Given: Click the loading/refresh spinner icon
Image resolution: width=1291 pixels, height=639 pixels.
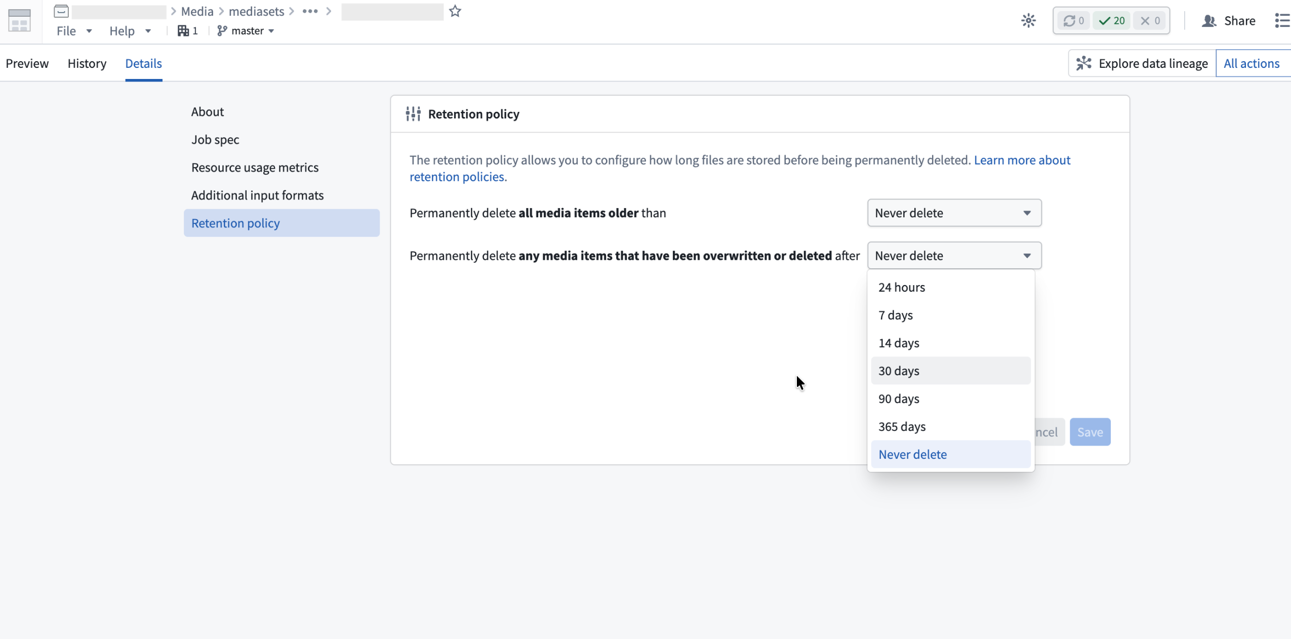Looking at the screenshot, I should tap(1028, 20).
